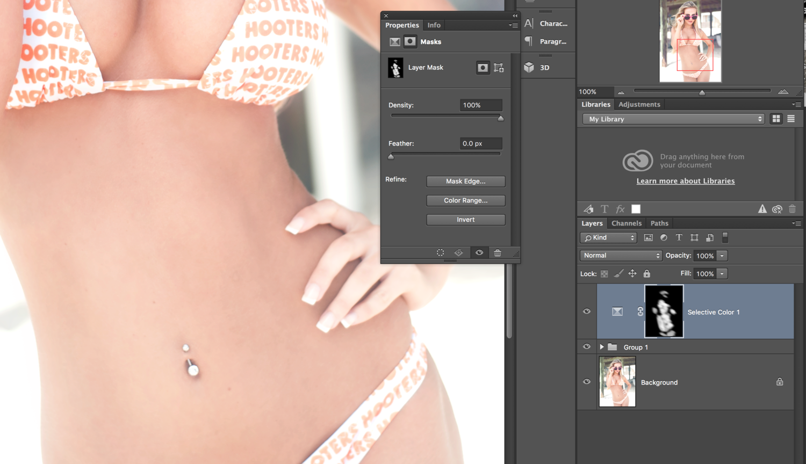Filter layers by smart objects
The width and height of the screenshot is (806, 464).
709,237
